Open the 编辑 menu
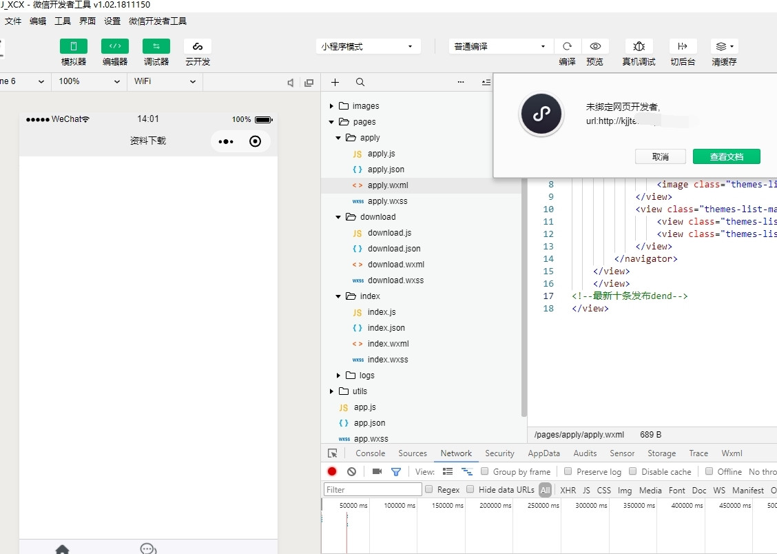This screenshot has width=777, height=554. click(38, 21)
